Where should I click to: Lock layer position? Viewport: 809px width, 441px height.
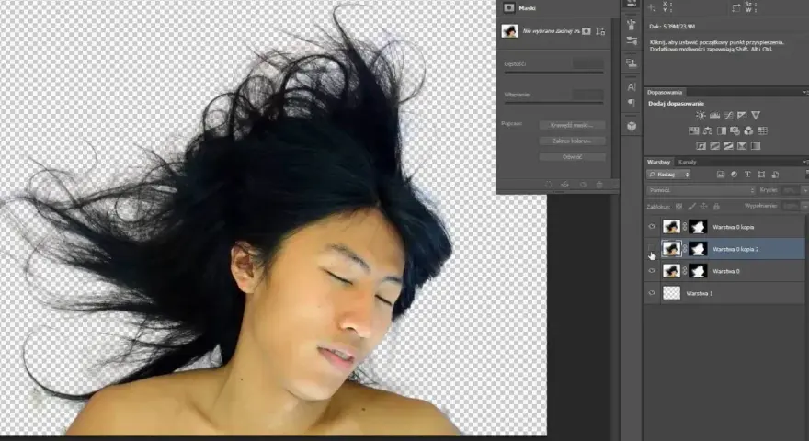[x=704, y=207]
